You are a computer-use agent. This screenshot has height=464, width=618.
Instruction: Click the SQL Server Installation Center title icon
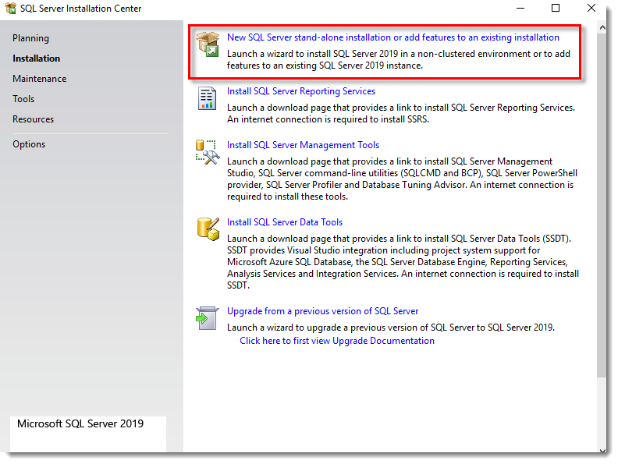(11, 8)
